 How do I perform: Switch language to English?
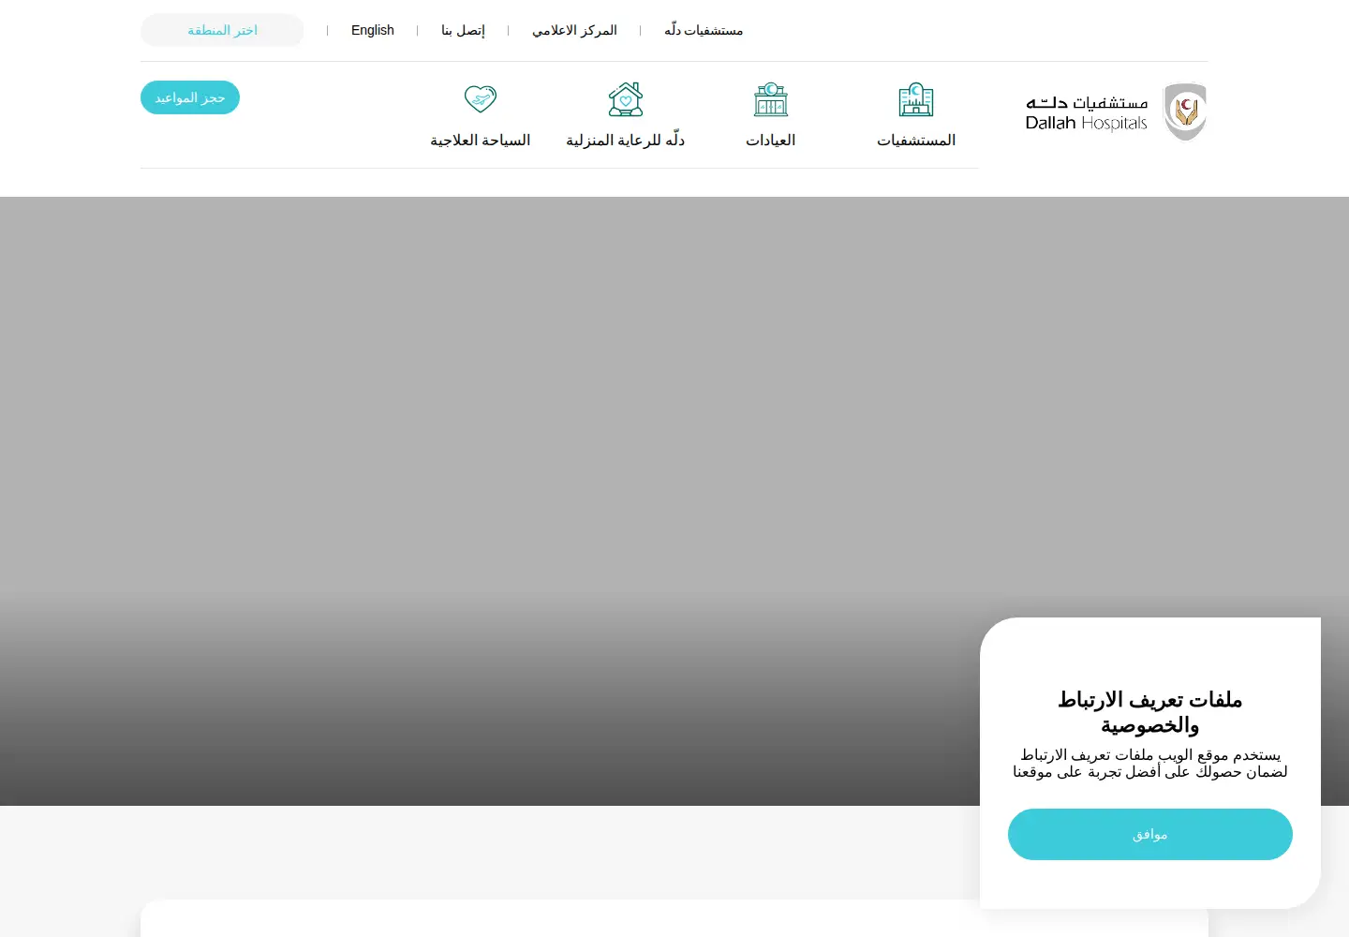373,30
